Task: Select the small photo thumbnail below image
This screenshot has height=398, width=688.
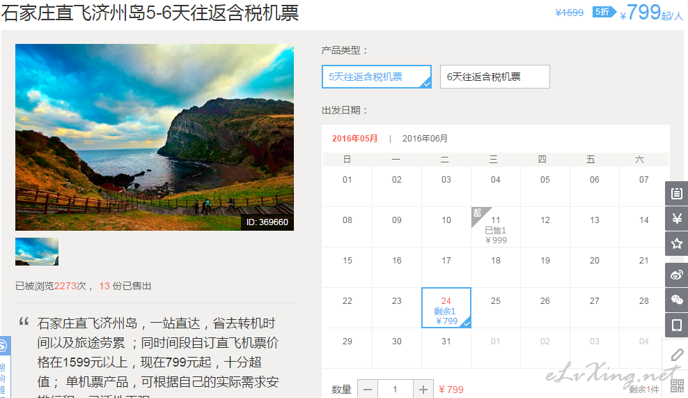Action: coord(37,252)
